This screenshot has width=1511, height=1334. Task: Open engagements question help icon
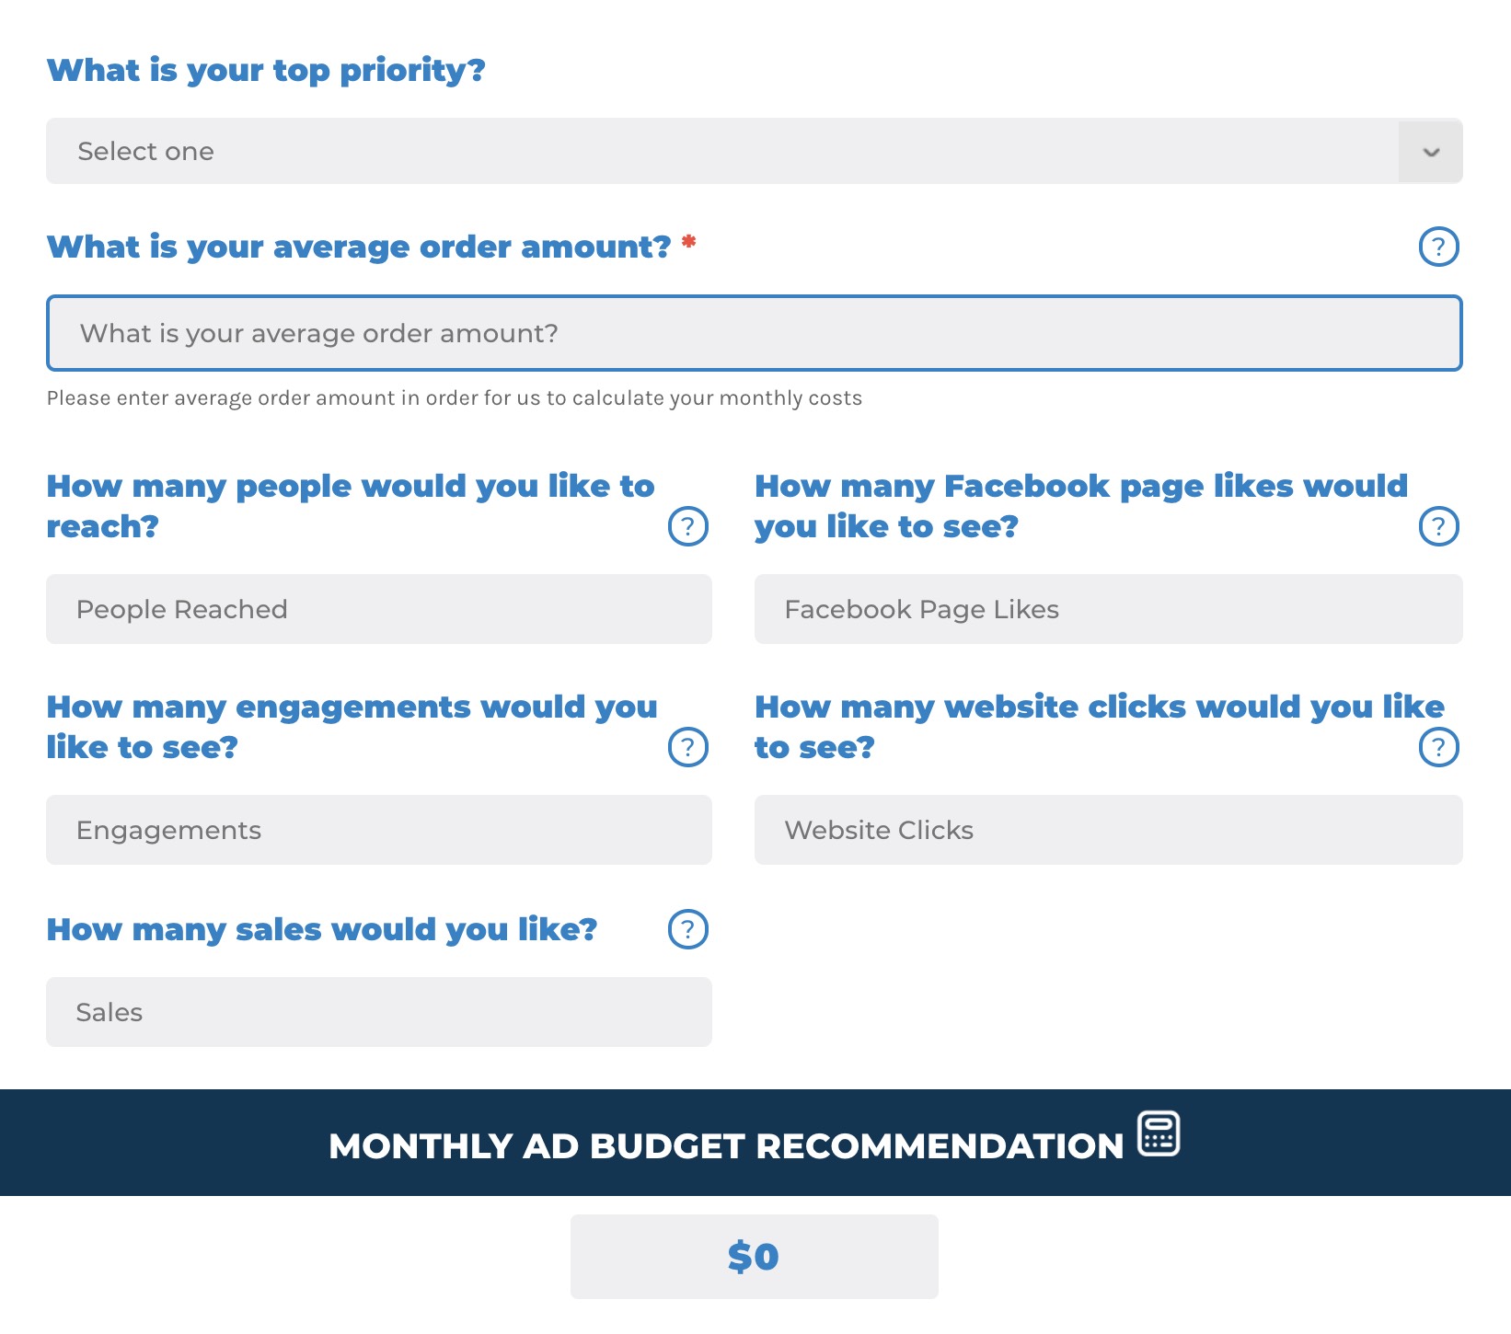click(688, 747)
